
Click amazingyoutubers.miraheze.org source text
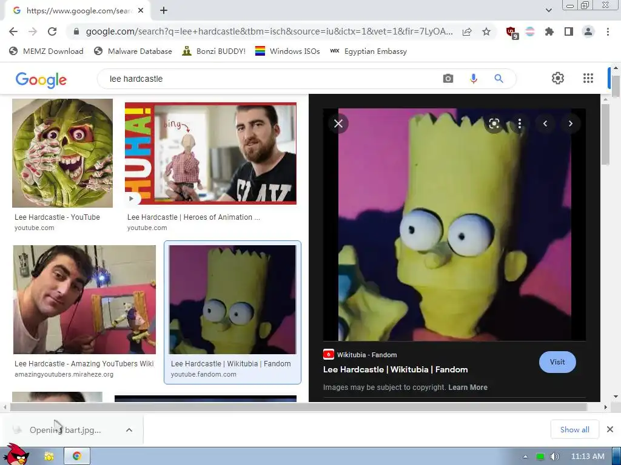click(x=64, y=374)
